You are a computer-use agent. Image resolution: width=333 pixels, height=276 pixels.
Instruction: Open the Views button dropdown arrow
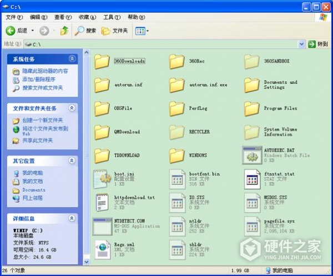click(x=148, y=31)
